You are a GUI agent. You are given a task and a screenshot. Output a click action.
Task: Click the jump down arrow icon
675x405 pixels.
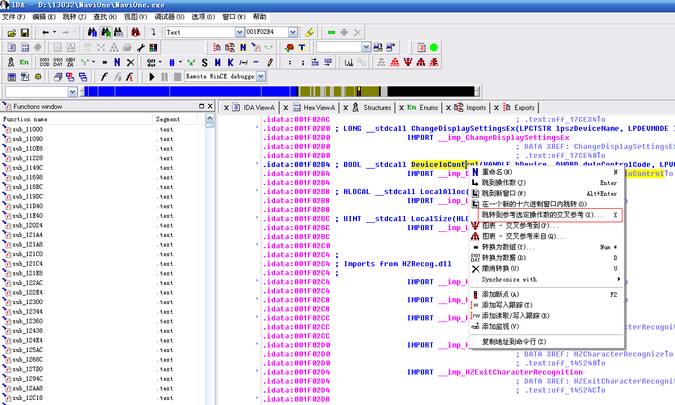point(153,32)
